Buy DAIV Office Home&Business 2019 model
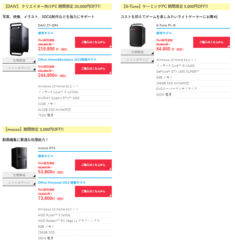The width and height of the screenshot is (235, 241). coord(93,69)
